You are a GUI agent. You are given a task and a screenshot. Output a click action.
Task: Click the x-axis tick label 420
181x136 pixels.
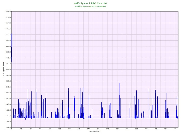pyautogui.click(x=146, y=129)
